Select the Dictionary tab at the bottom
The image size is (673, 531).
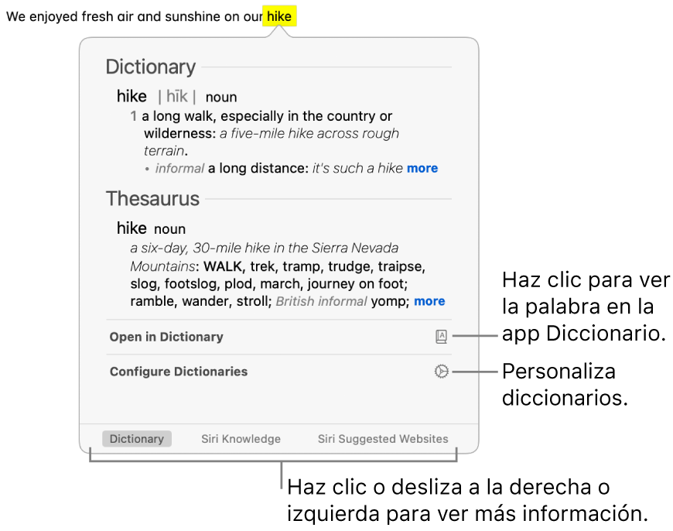click(136, 439)
